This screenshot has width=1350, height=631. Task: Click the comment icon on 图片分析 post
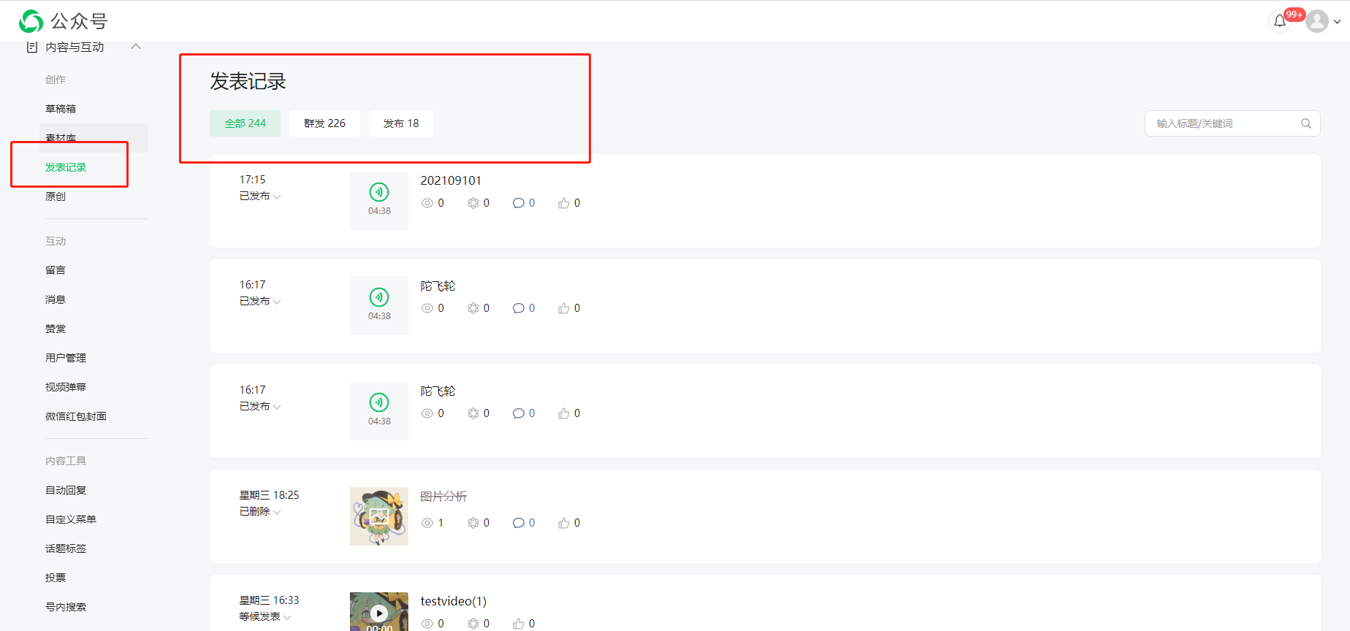519,523
